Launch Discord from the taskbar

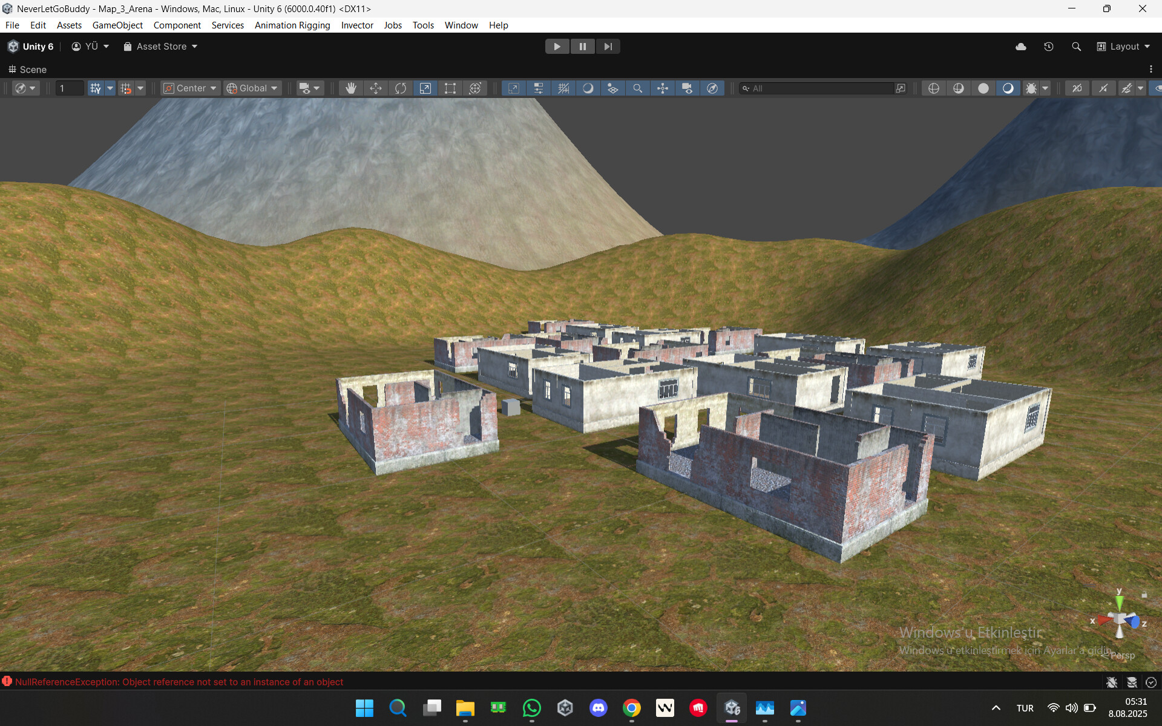point(599,708)
